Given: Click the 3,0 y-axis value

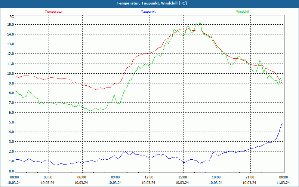Looking at the screenshot, I should [11, 142].
